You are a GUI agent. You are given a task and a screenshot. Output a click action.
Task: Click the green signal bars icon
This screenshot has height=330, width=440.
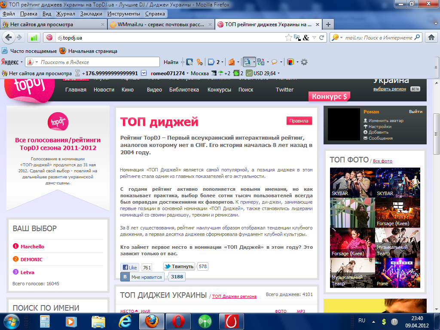point(34,38)
